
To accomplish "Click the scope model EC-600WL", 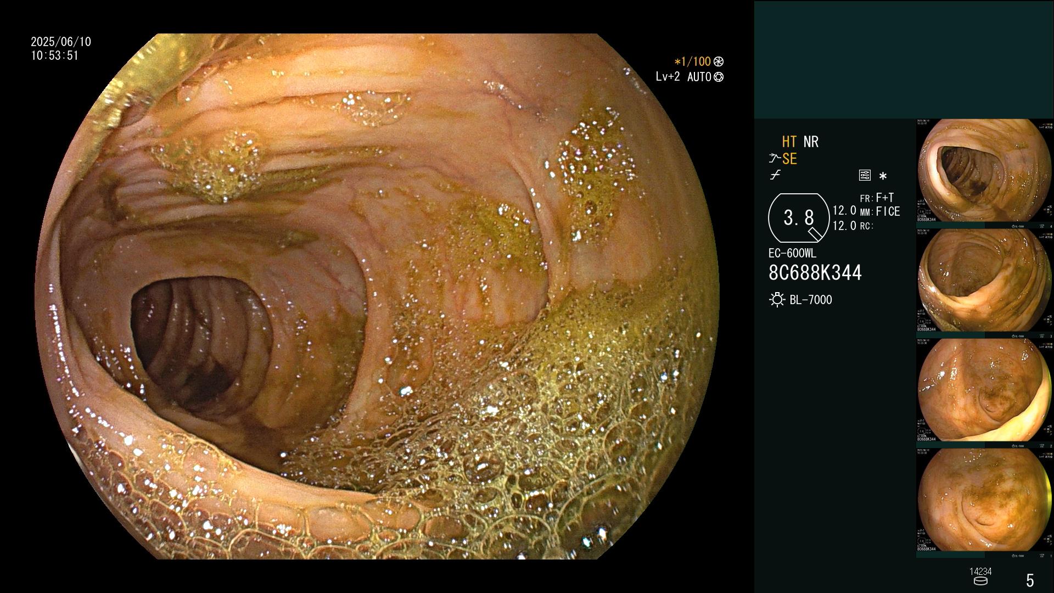I will coord(792,253).
